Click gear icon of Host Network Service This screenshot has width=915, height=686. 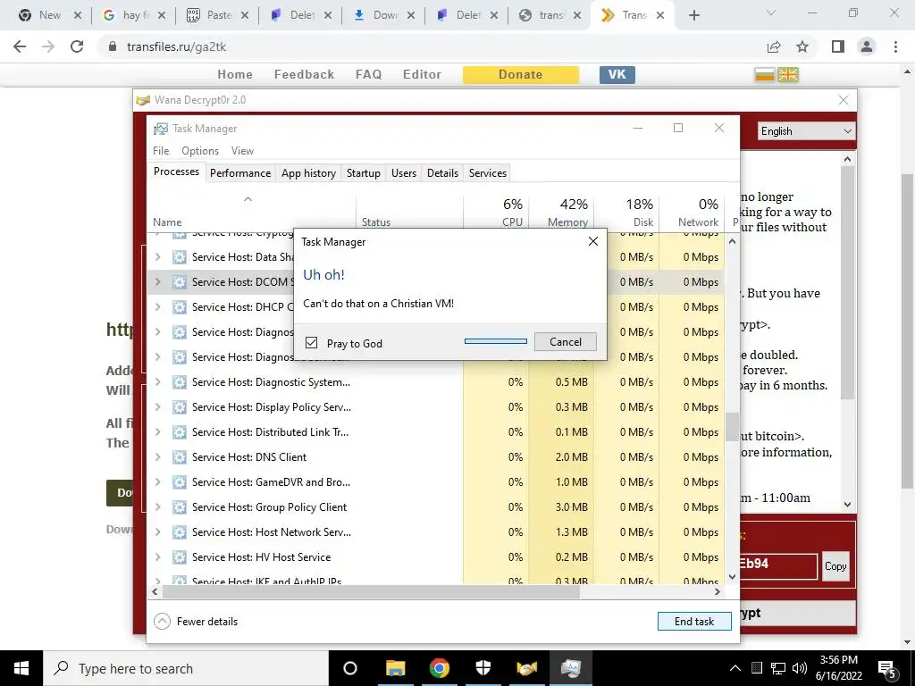pos(179,532)
